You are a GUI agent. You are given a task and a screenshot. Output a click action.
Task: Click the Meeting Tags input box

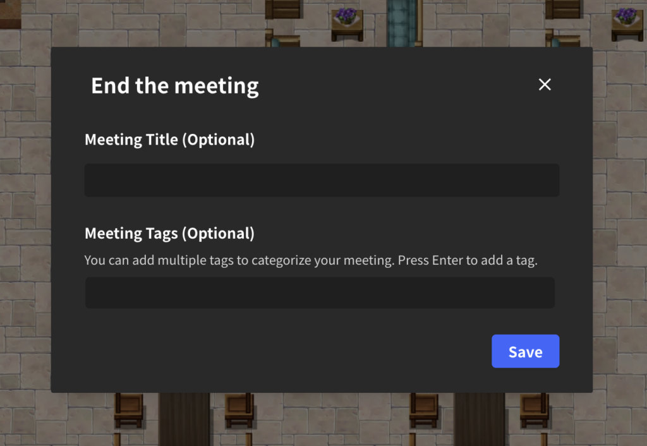(320, 292)
